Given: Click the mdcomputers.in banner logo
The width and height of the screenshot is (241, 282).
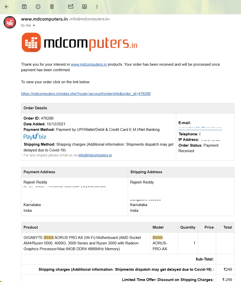Looking at the screenshot, I should (79, 42).
